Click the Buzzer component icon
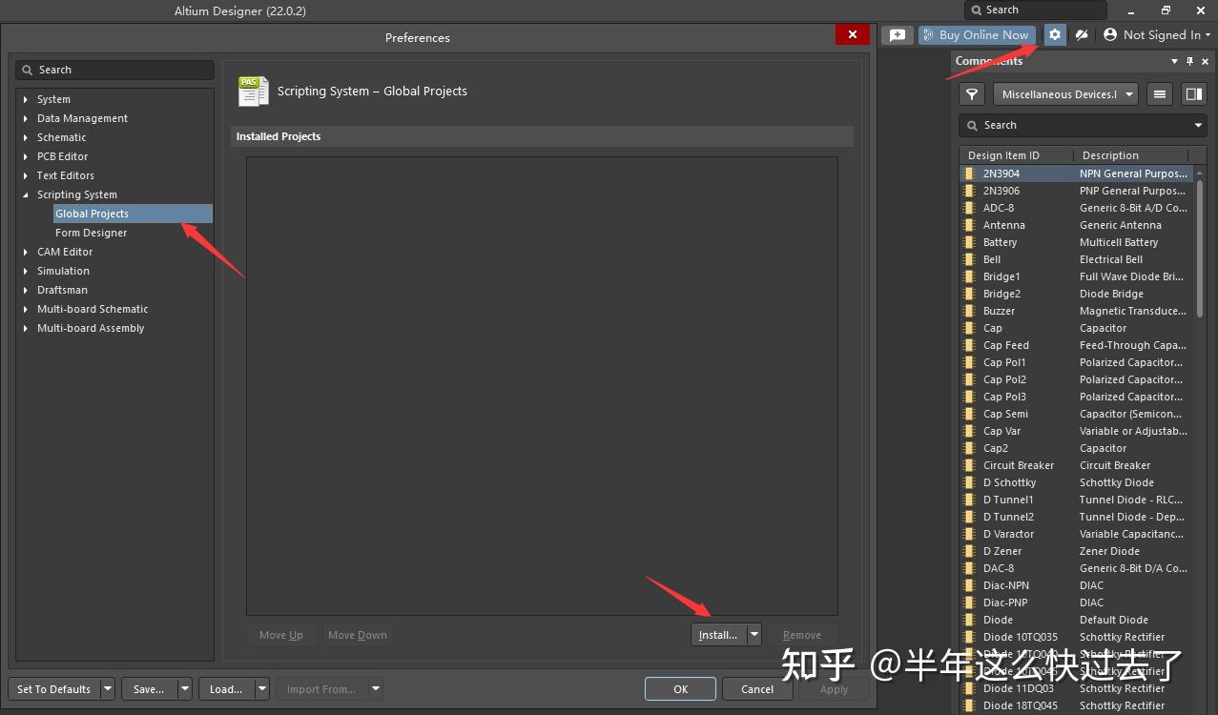The image size is (1218, 715). tap(969, 311)
